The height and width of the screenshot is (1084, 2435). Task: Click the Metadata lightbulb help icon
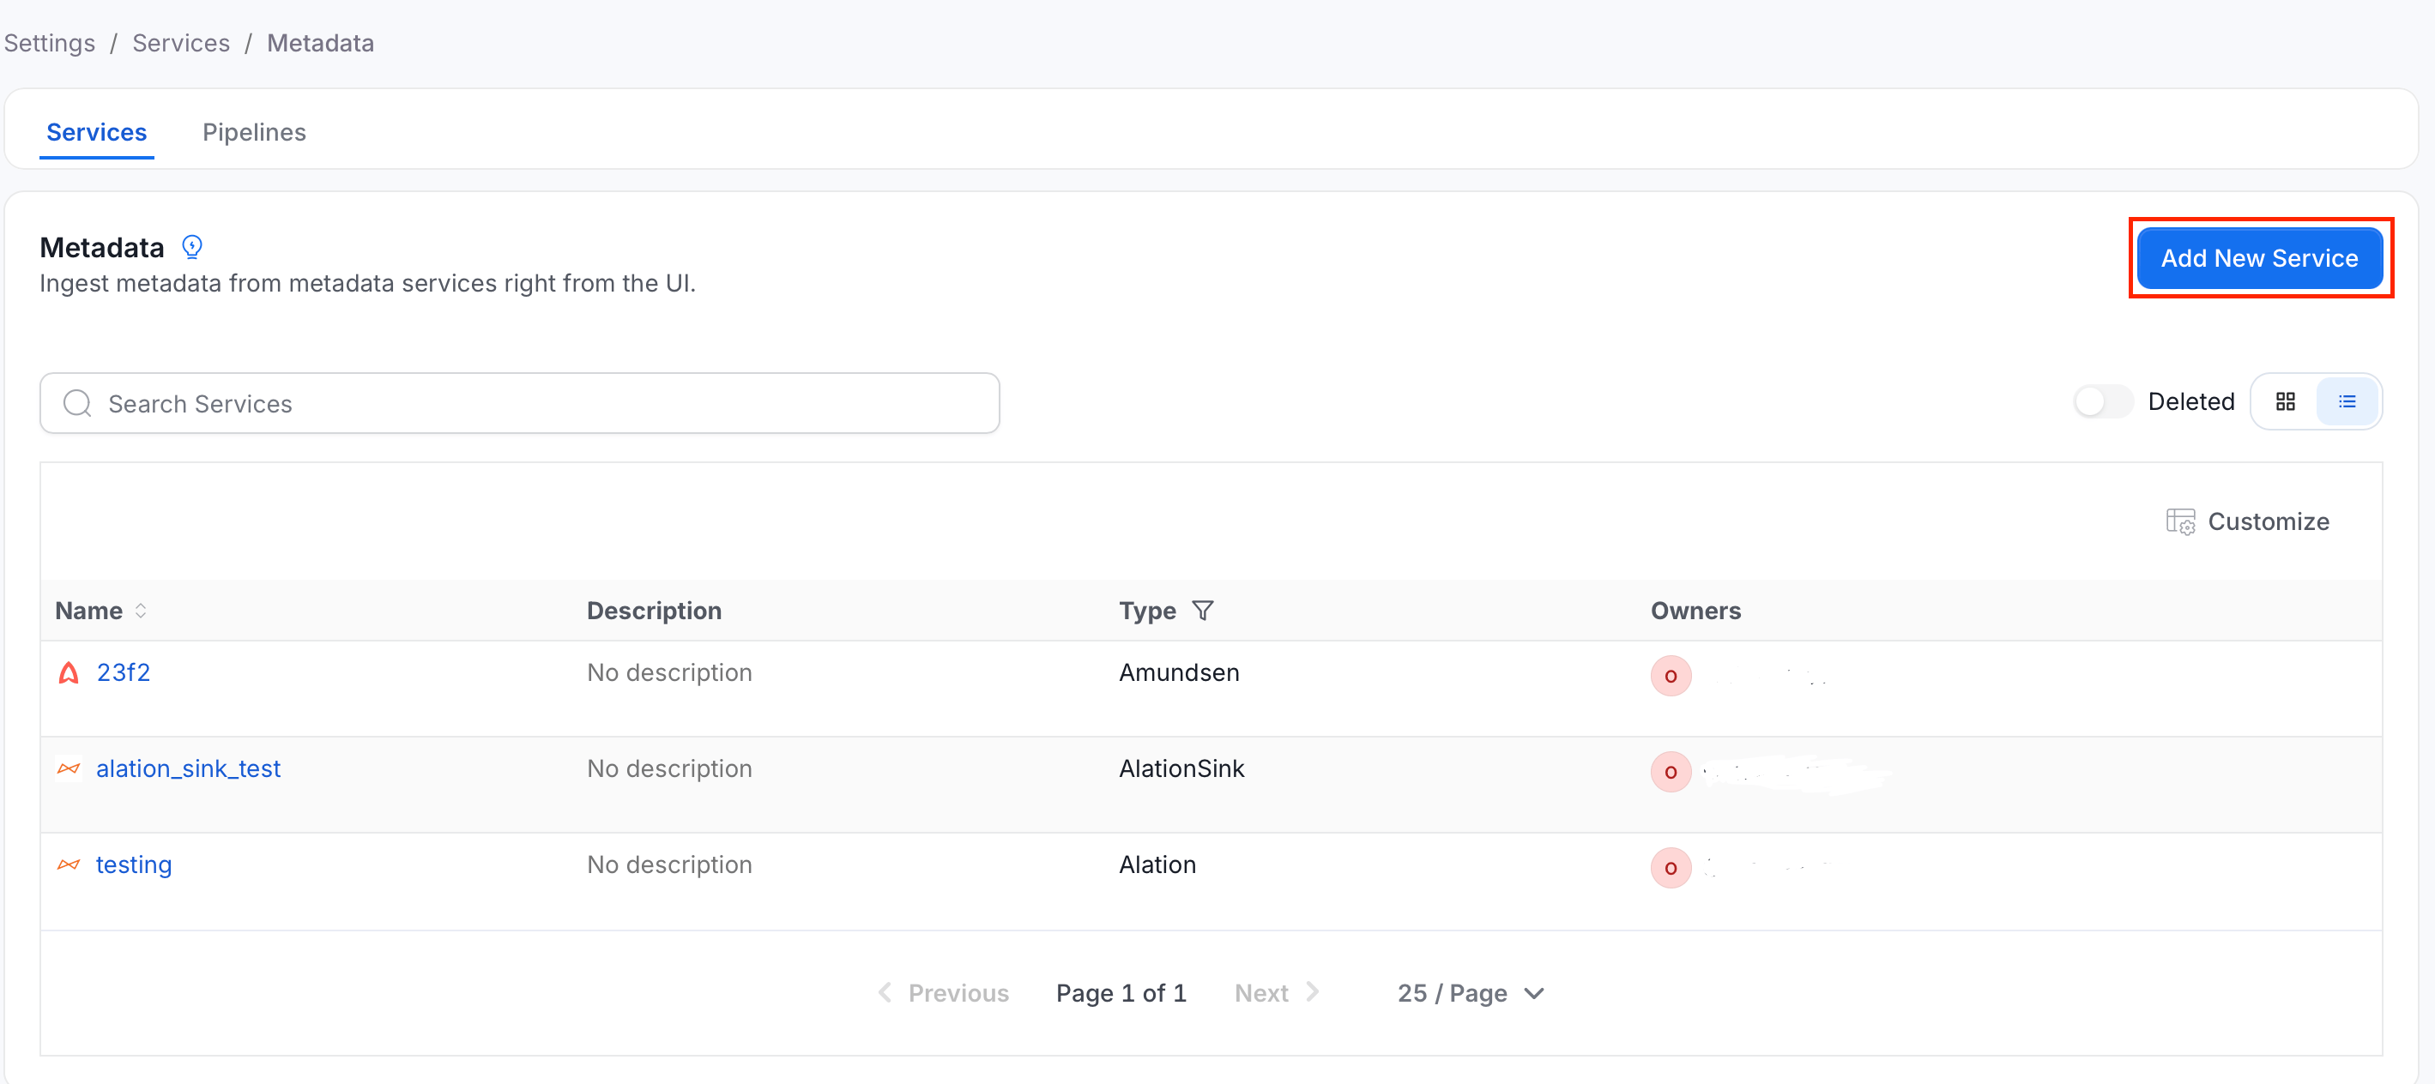pos(192,247)
